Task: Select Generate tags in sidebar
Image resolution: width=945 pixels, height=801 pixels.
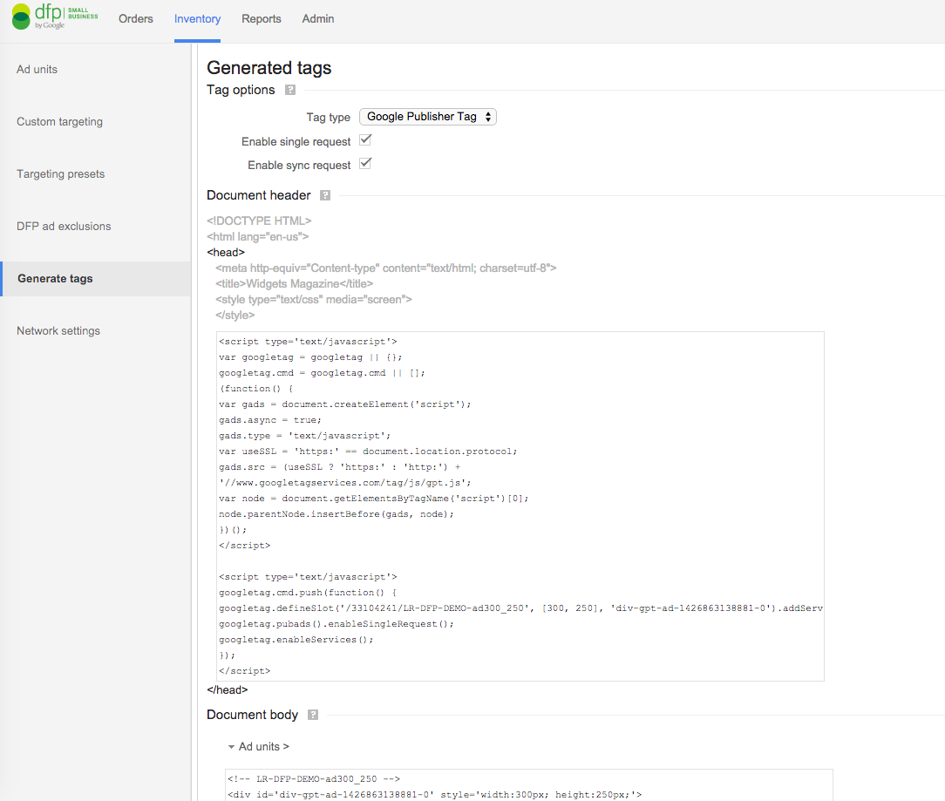Action: [x=55, y=279]
